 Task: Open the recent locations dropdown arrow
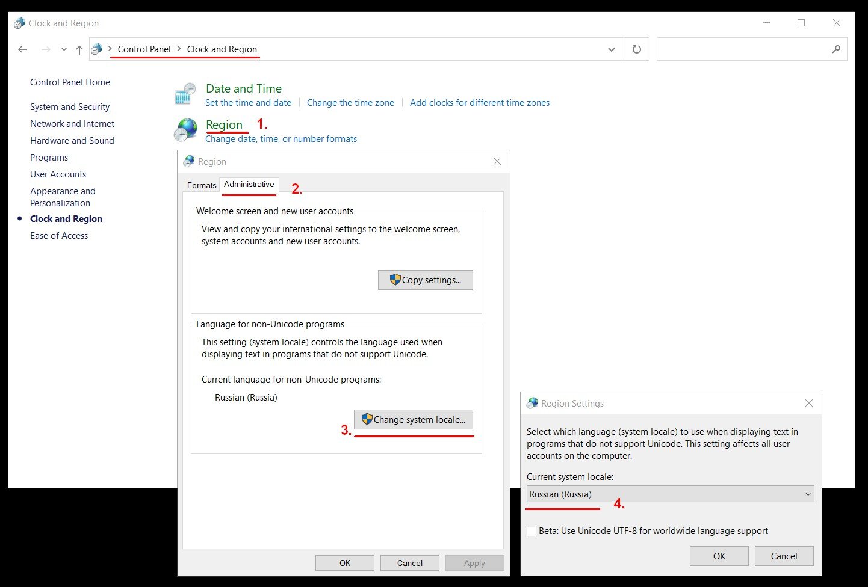coord(64,50)
